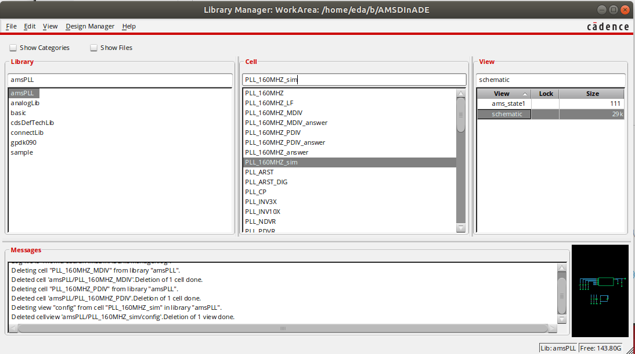635x354 pixels.
Task: Click the Library filter input field
Action: coord(120,80)
